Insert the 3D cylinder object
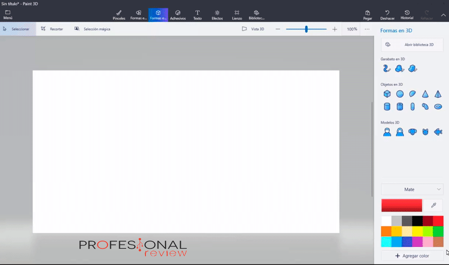This screenshot has width=449, height=265. [x=387, y=106]
